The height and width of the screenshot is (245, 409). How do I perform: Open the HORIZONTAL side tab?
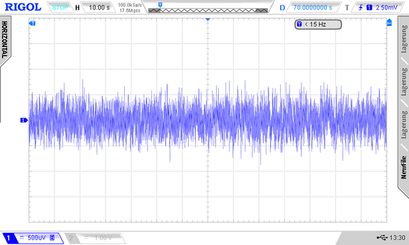tap(5, 40)
